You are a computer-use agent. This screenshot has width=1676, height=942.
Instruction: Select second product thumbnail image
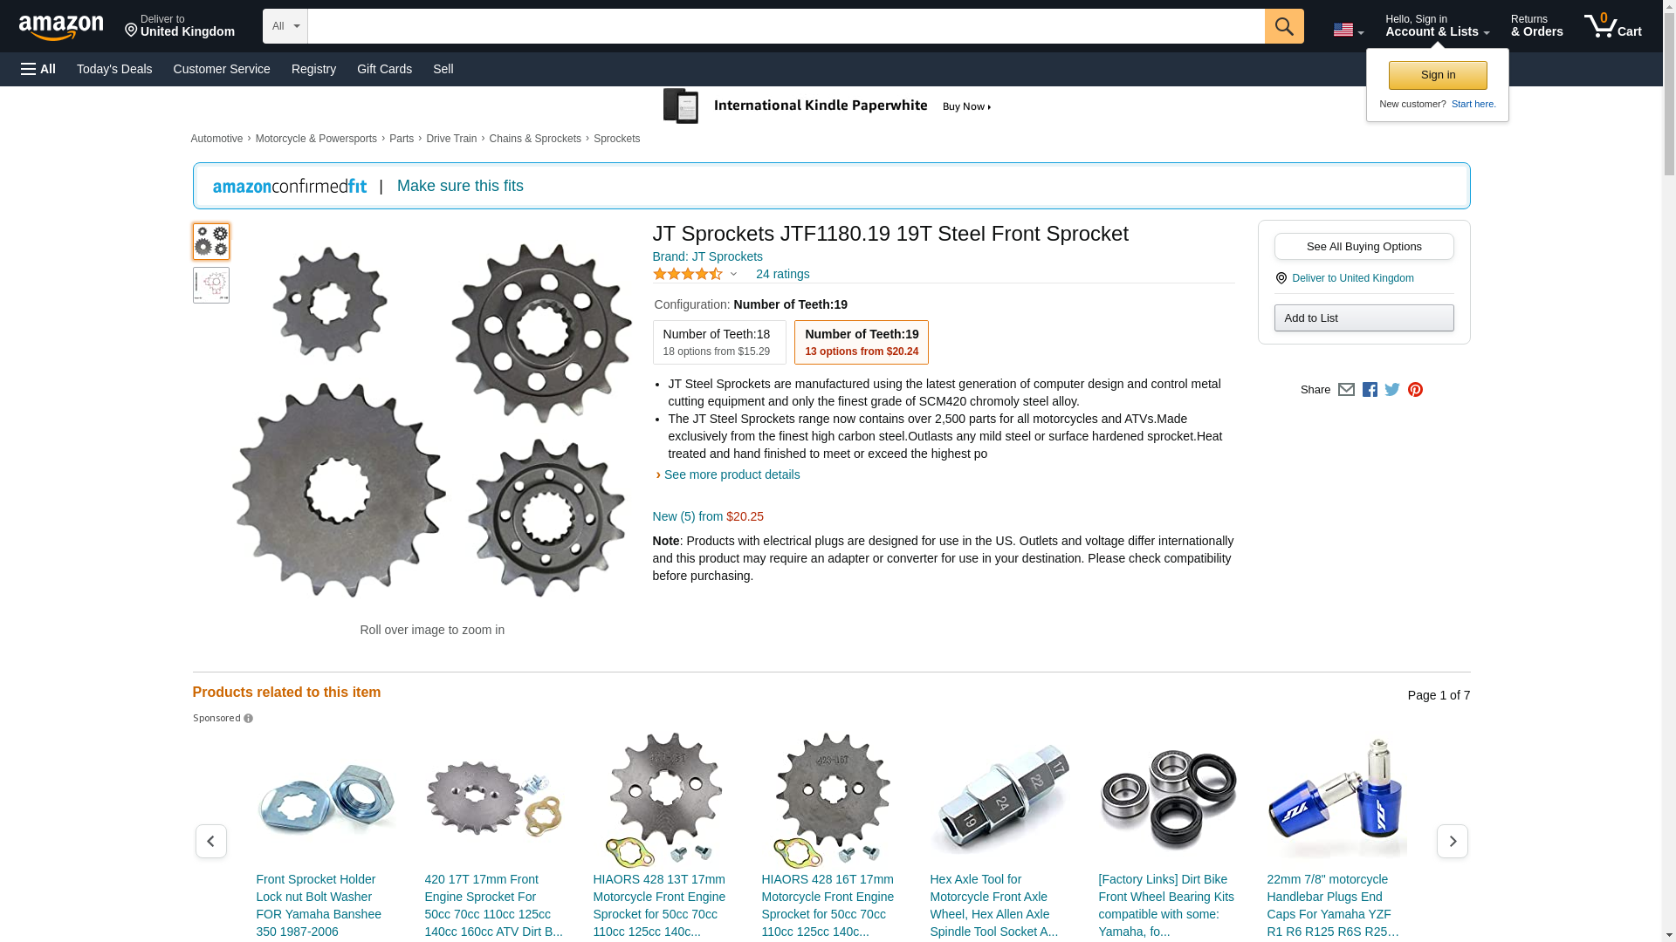coord(211,285)
